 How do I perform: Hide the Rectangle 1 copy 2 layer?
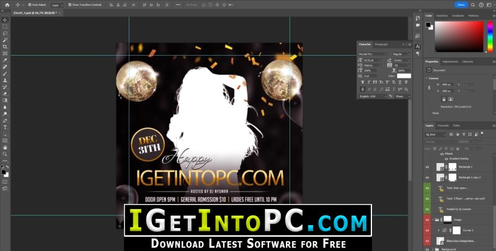427,177
